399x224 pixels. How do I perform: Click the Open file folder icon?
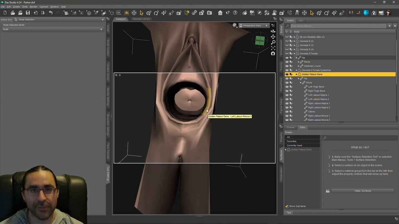tap(13, 13)
